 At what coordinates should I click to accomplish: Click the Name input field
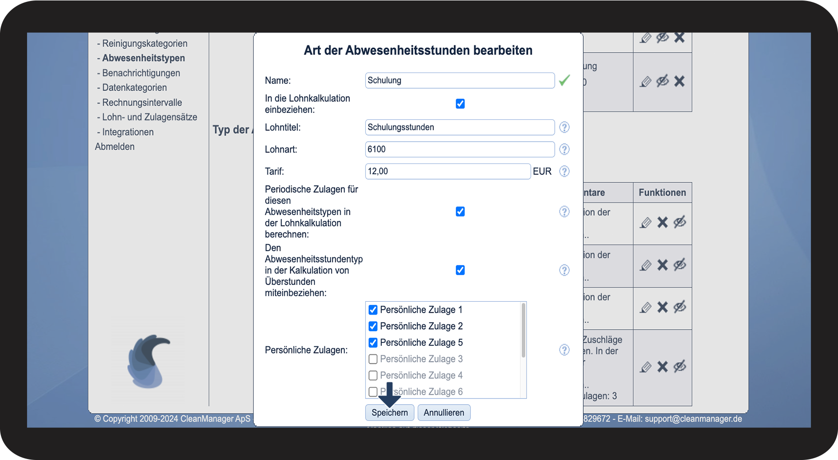(460, 81)
